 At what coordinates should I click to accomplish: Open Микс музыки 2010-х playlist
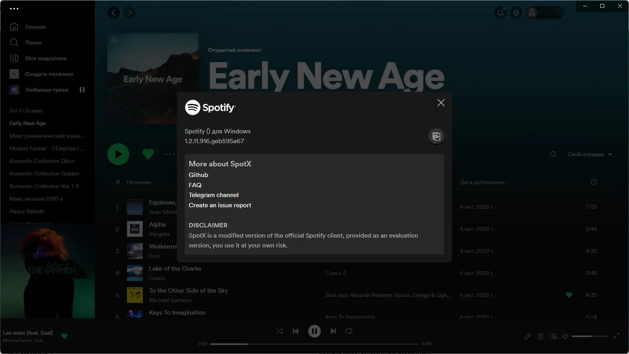click(x=36, y=199)
